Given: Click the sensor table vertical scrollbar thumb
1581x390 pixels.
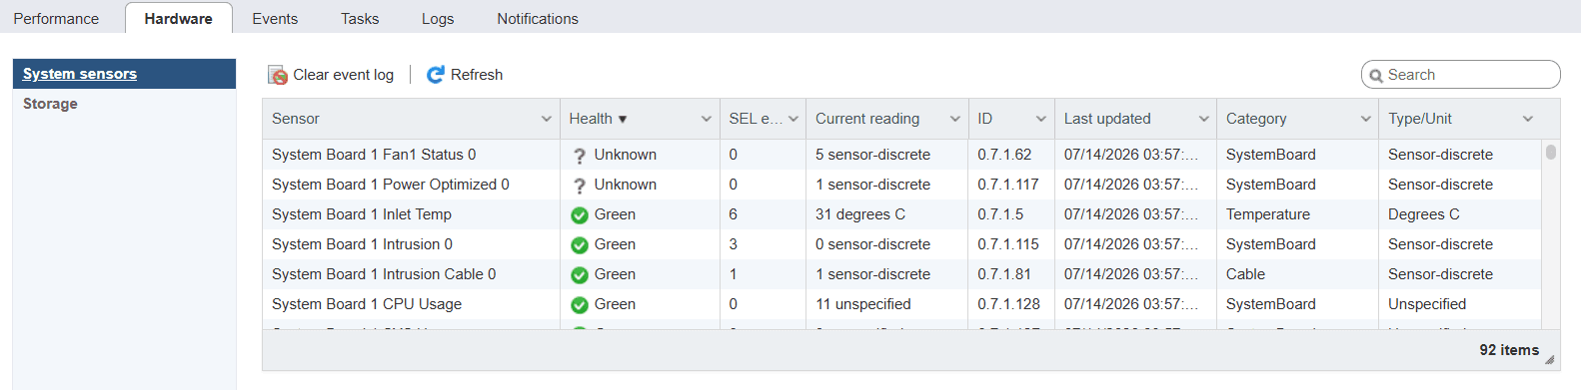Looking at the screenshot, I should coord(1551,153).
